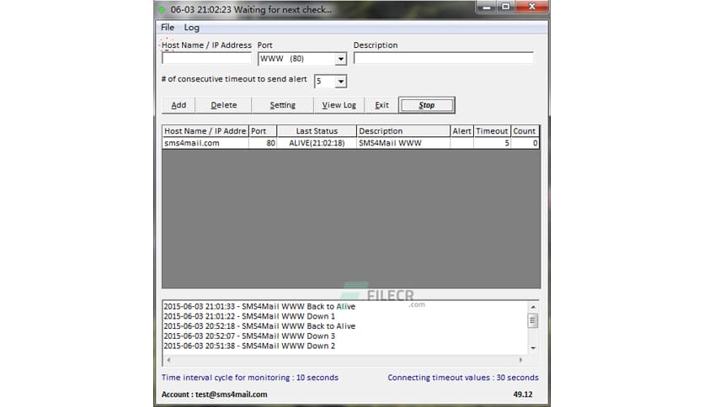Click the Time interval cycle for monitoring text
Screen dimensions: 704x407
[x=249, y=378]
